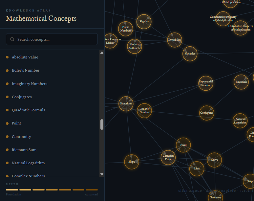Image resolution: width=254 pixels, height=201 pixels.
Task: Click the Point graph node
Action: pyautogui.click(x=183, y=145)
